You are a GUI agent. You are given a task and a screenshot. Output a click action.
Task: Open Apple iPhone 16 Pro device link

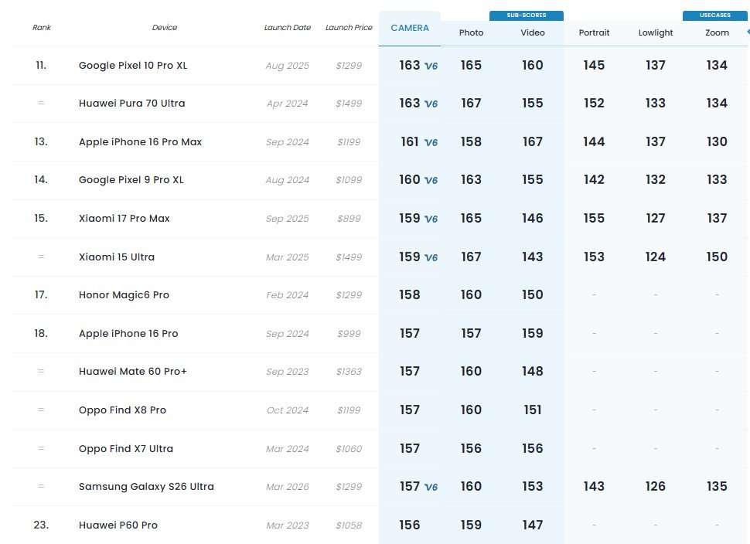pyautogui.click(x=128, y=334)
